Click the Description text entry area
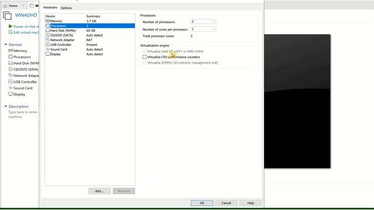Image resolution: width=374 pixels, height=210 pixels. [x=23, y=114]
